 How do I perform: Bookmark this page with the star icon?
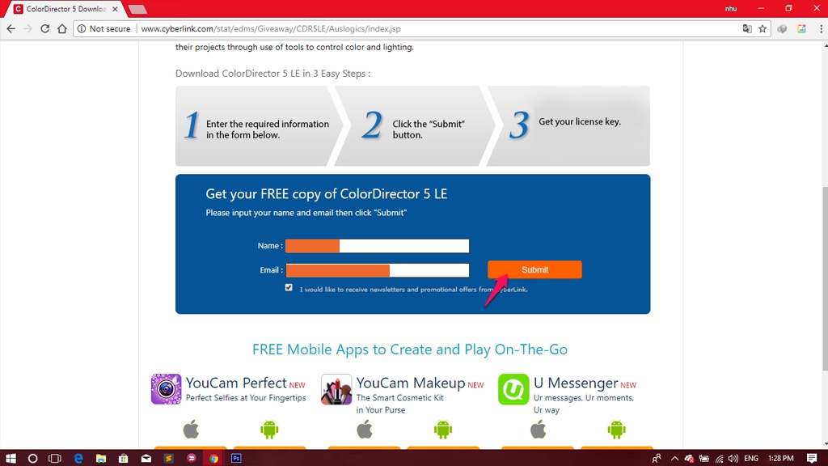click(763, 29)
